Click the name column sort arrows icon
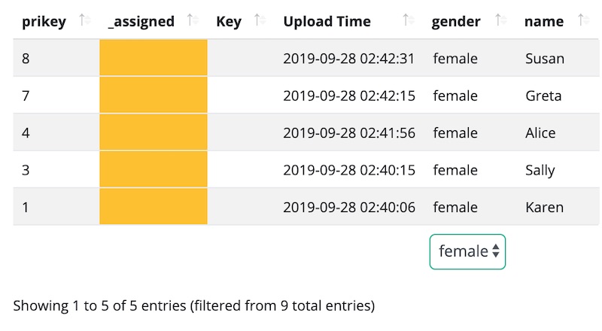 coord(583,21)
